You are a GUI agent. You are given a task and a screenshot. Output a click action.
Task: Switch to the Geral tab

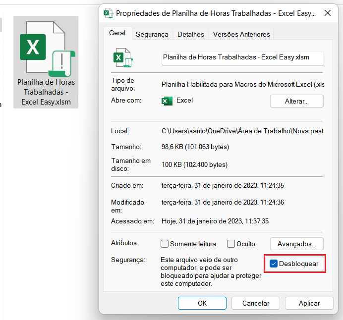(x=117, y=33)
